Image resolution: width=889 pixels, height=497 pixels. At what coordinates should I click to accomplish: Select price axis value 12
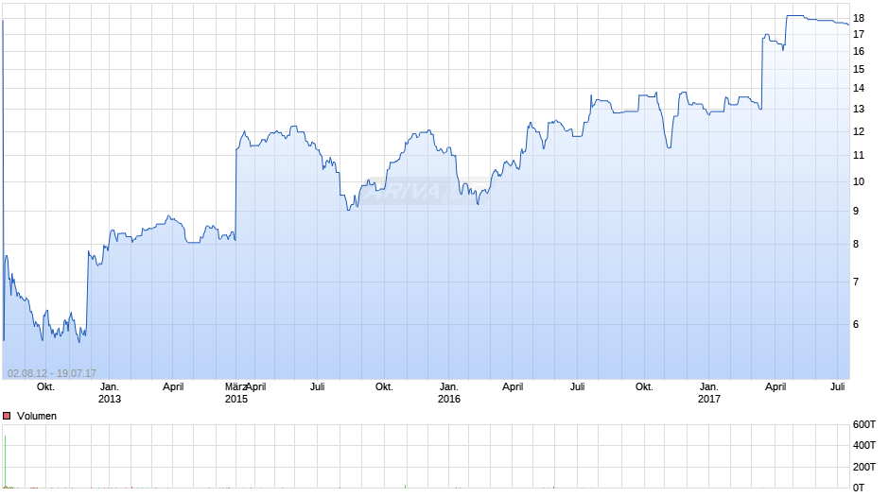tap(859, 131)
